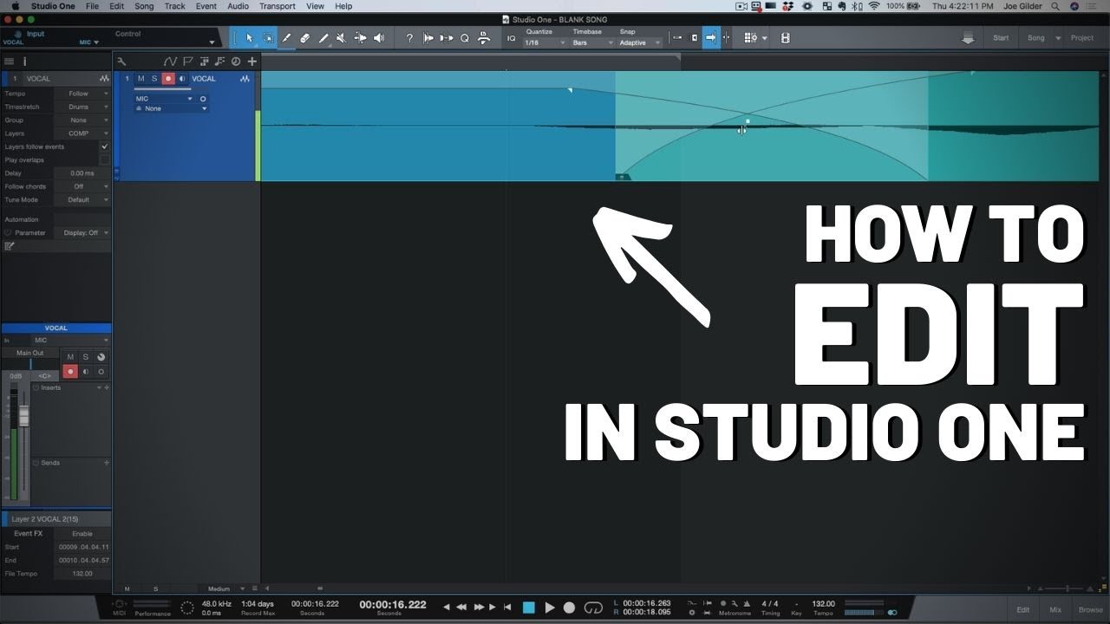Viewport: 1110px width, 624px height.
Task: Select the Range tool
Action: click(268, 38)
